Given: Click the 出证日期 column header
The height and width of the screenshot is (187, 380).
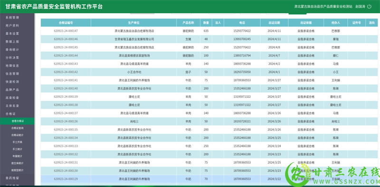Looking at the screenshot, I should (275, 23).
